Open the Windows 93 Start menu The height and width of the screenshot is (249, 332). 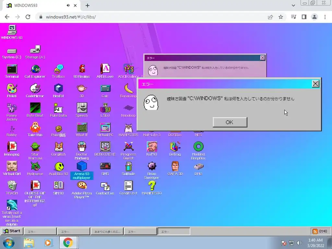12,231
